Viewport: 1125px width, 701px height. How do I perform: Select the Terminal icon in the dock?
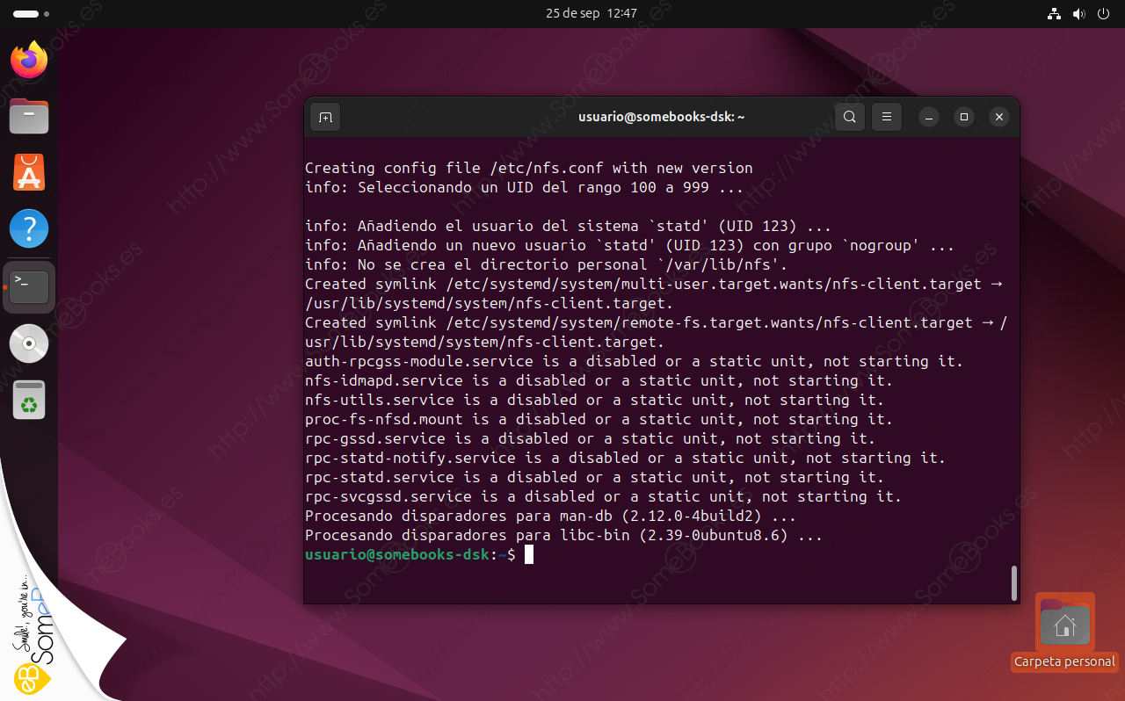point(29,286)
